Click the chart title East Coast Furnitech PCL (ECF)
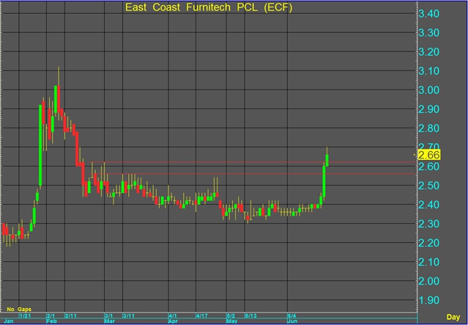468x325 pixels. pos(209,7)
